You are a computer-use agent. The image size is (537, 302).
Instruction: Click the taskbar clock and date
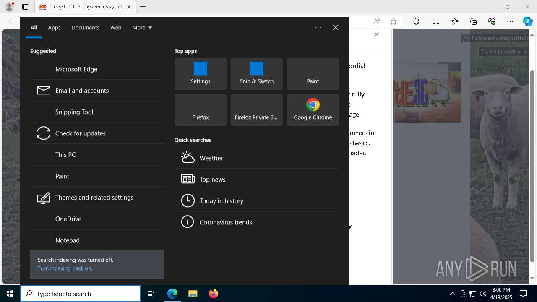click(502, 294)
